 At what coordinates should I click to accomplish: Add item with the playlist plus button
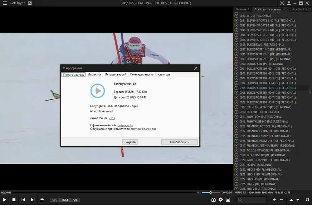pos(275,200)
